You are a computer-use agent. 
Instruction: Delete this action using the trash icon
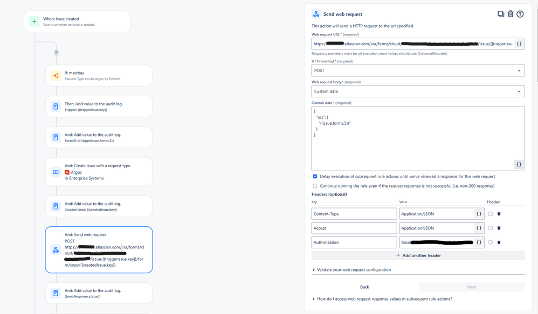point(511,13)
